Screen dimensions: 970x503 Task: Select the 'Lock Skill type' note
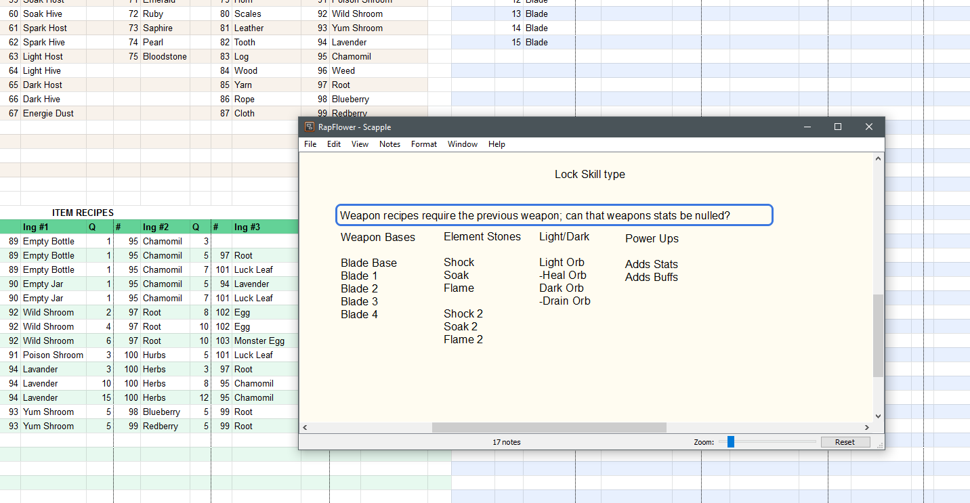click(x=590, y=174)
